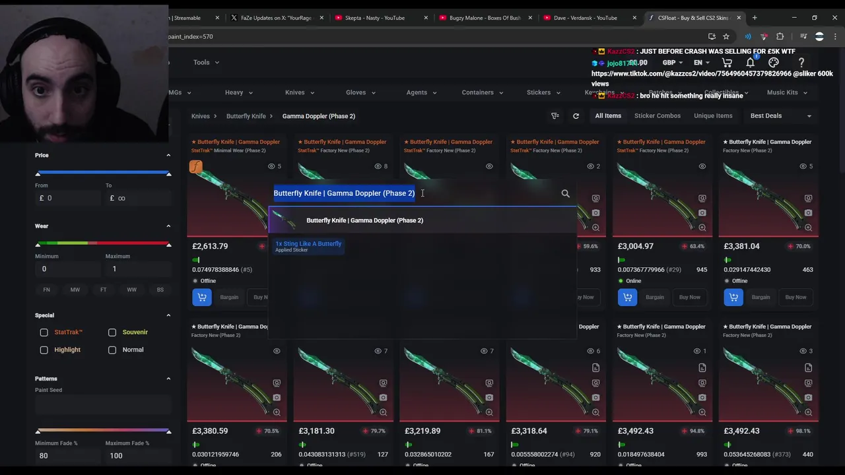The image size is (845, 475).
Task: Click the filter list icon beside refresh
Action: point(555,116)
